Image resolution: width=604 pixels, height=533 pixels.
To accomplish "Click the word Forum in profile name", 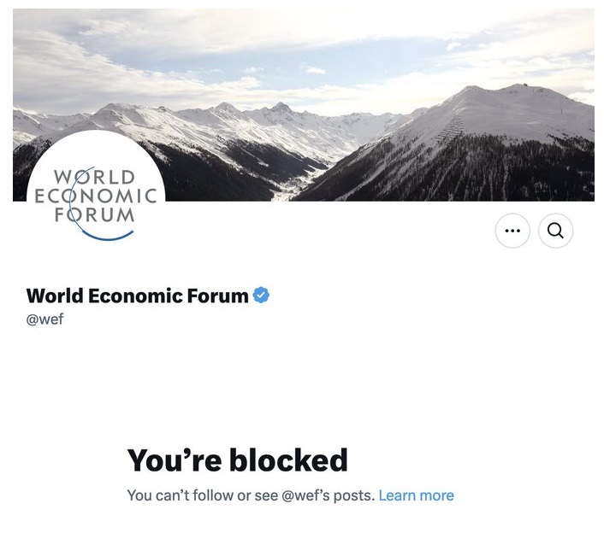I will click(x=217, y=296).
